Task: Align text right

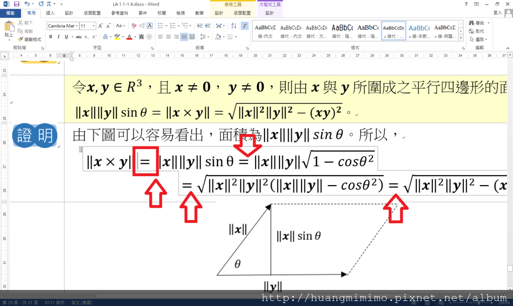Action: coord(176,37)
